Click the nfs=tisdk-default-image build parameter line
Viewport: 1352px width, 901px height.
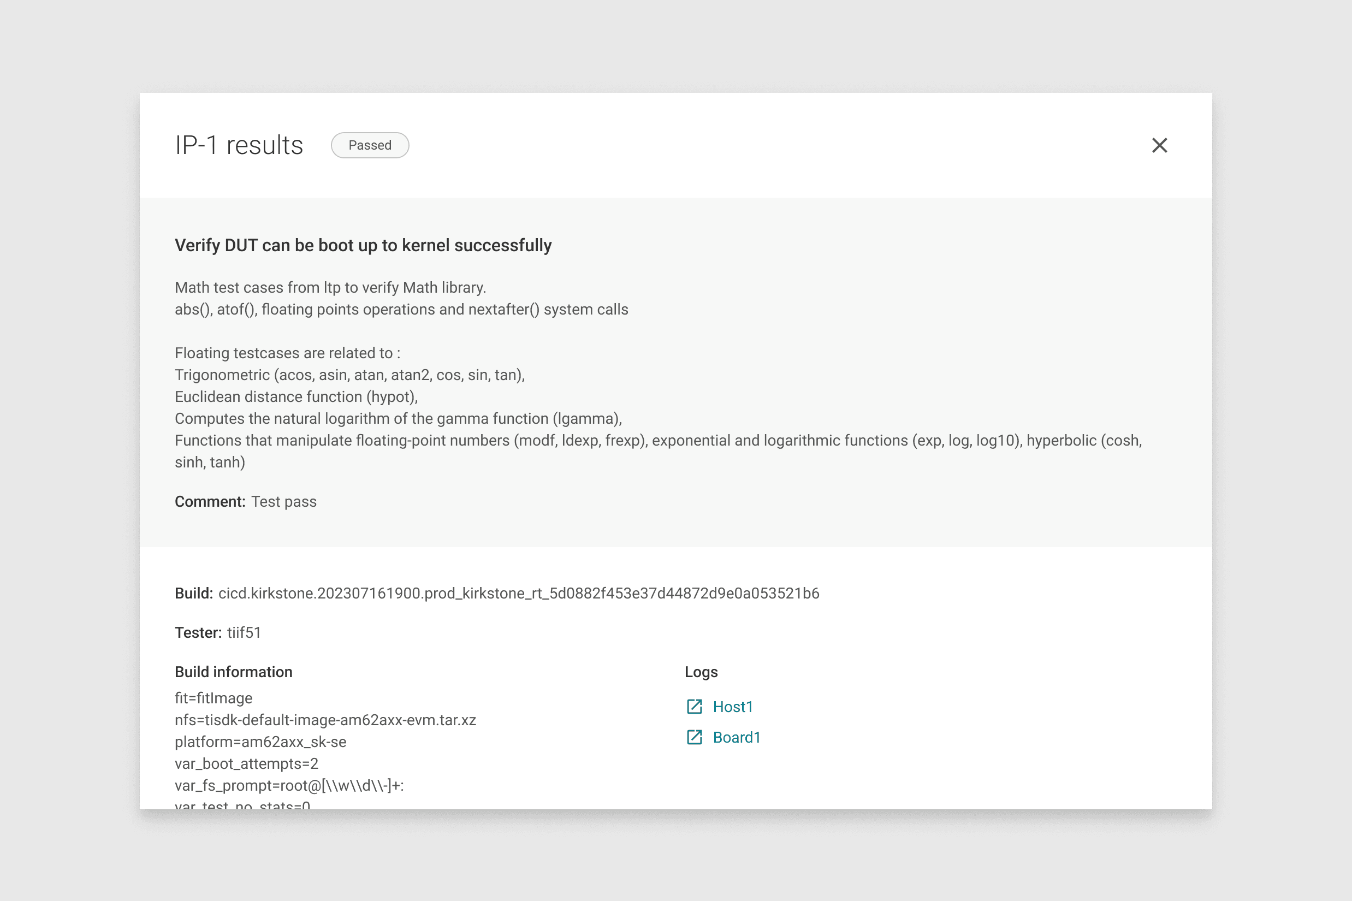pyautogui.click(x=325, y=720)
